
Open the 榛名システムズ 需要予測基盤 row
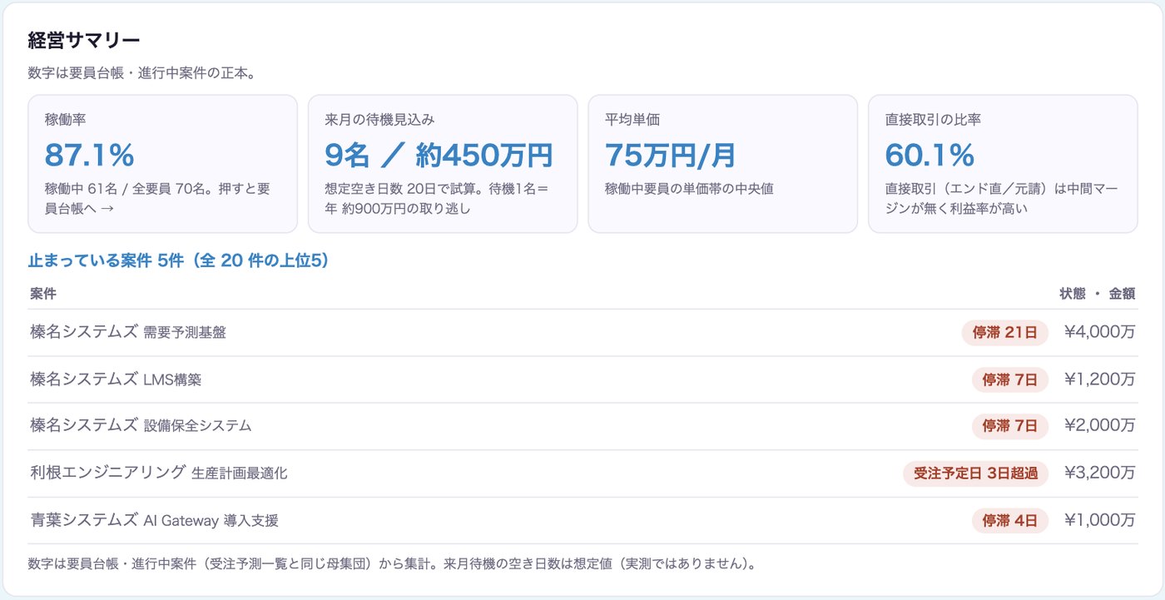[582, 333]
